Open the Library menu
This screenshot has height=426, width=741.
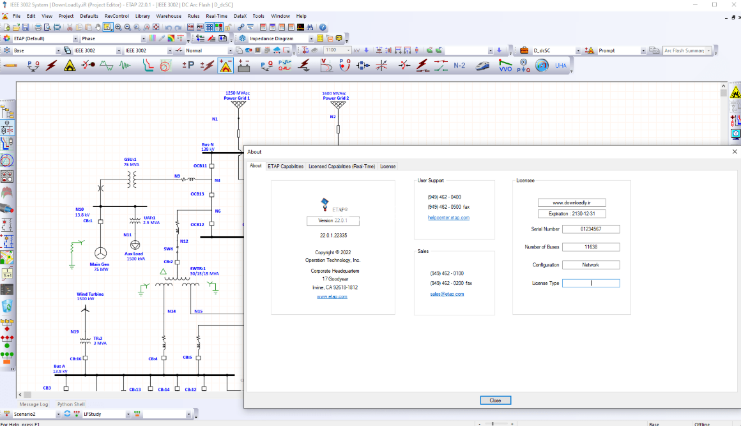[x=142, y=16]
